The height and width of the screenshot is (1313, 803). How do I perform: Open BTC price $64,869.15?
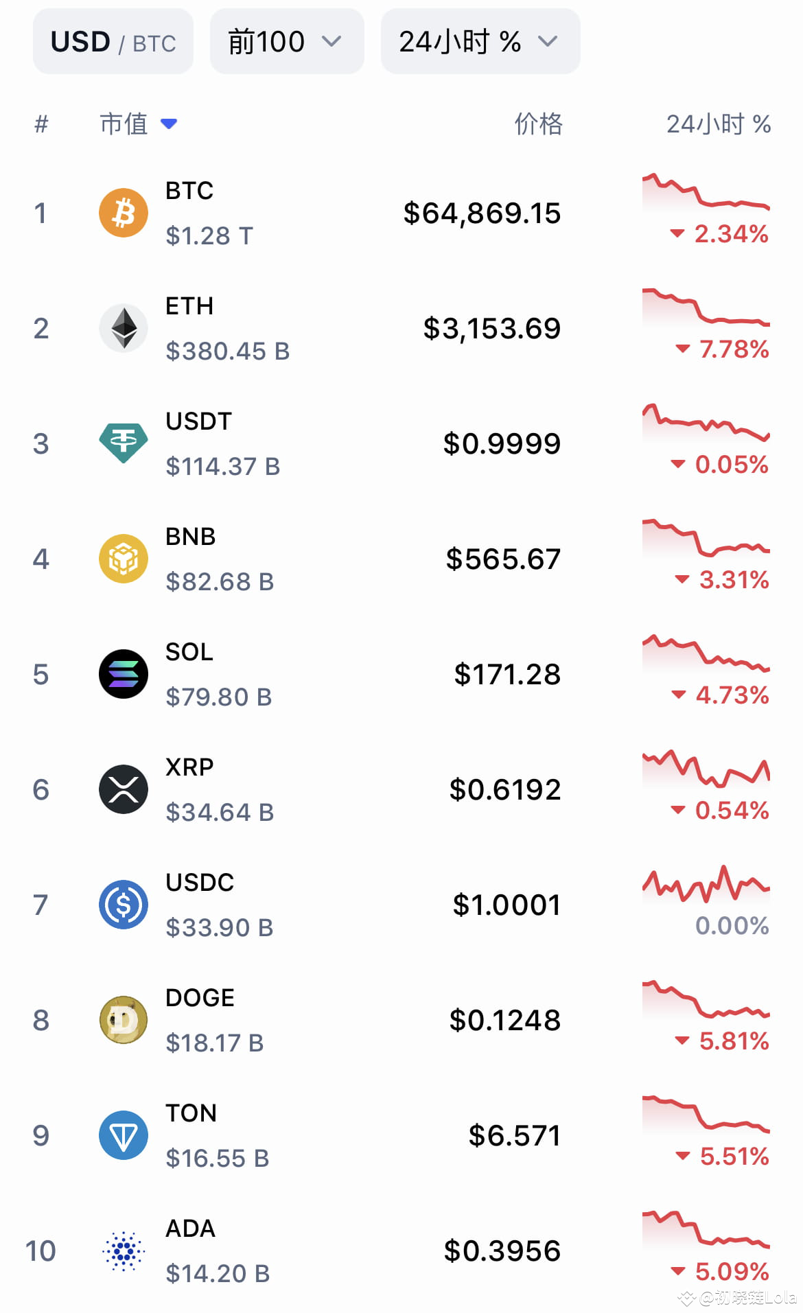pyautogui.click(x=482, y=213)
